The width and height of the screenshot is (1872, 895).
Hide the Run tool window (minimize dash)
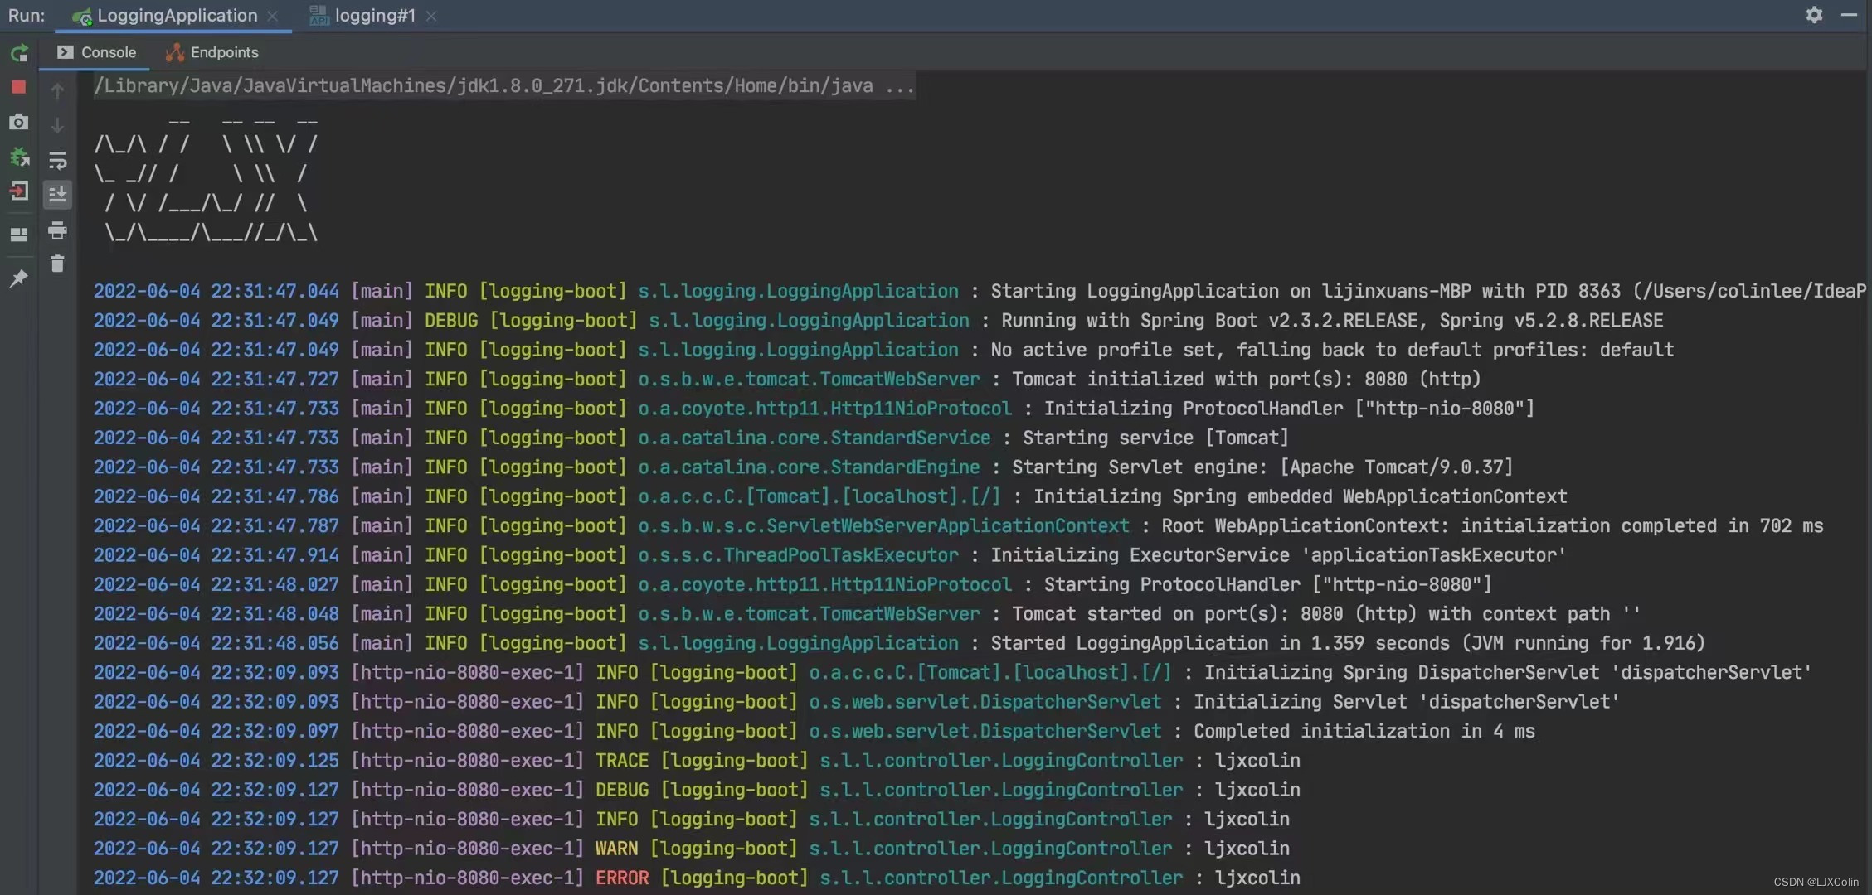click(1849, 15)
